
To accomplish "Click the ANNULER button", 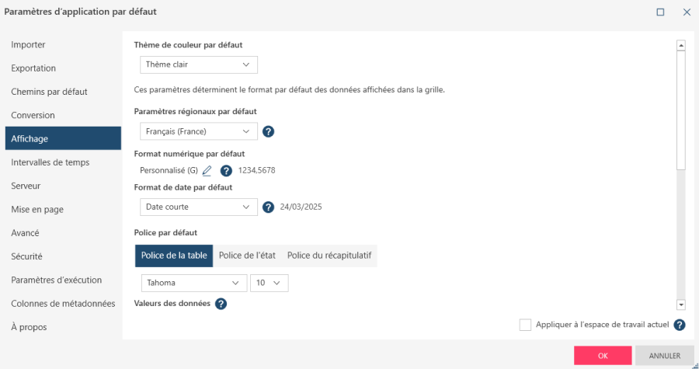I will [664, 356].
